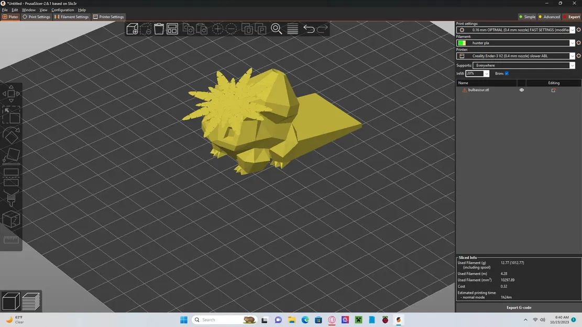582x327 pixels.
Task: Click the Editing column header
Action: 553,83
